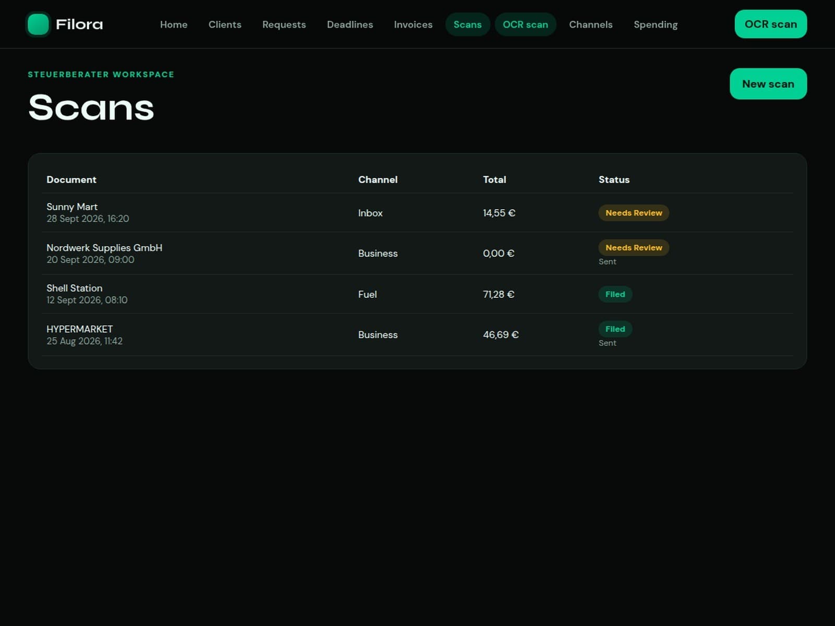
Task: Click the date 12 Sept 2026, 08:10
Action: 87,300
